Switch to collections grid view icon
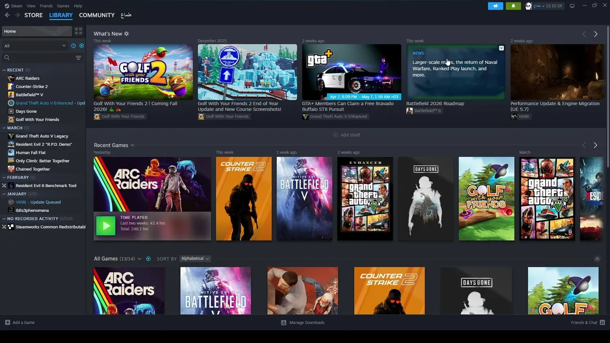This screenshot has height=343, width=610. coord(79,31)
